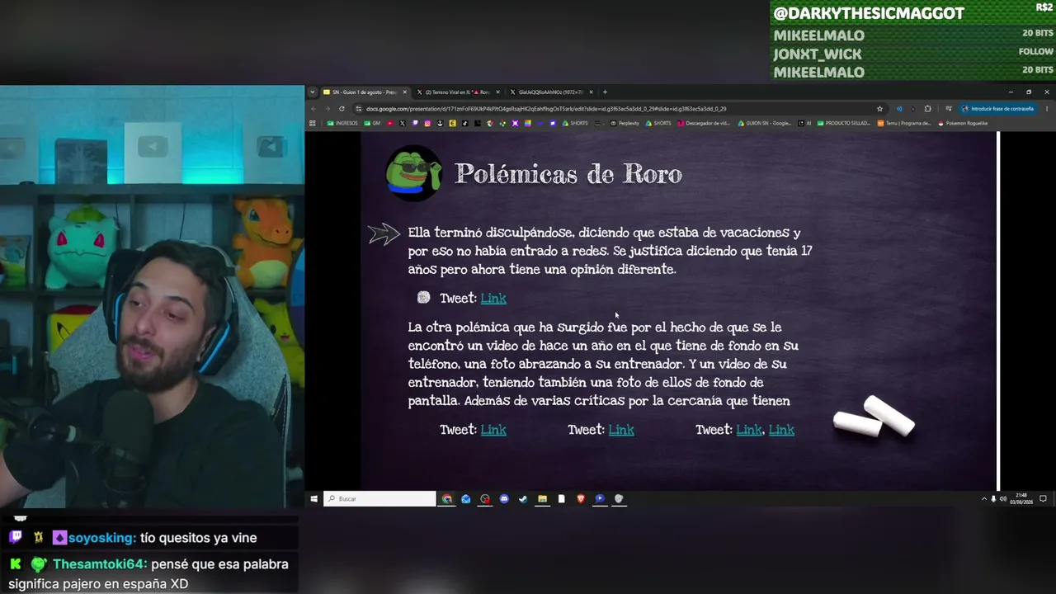Open the taskbar volume control
This screenshot has height=594, width=1056.
(x=1003, y=499)
